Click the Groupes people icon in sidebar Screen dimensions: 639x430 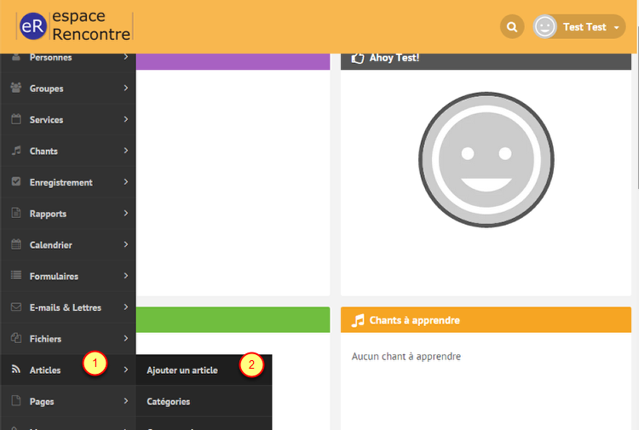[15, 89]
